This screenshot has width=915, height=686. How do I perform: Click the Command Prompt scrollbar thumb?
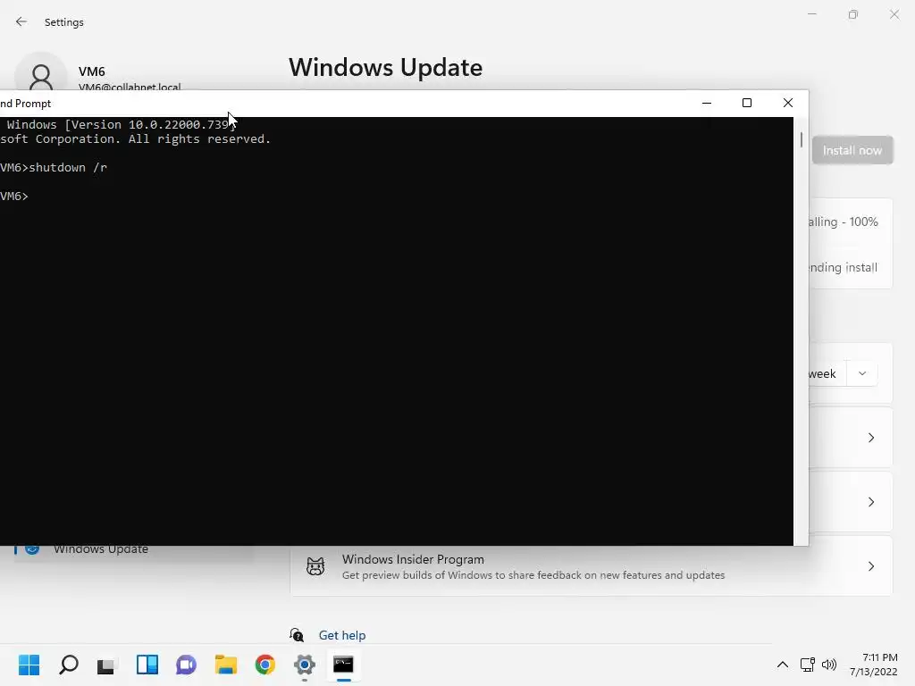click(x=802, y=140)
